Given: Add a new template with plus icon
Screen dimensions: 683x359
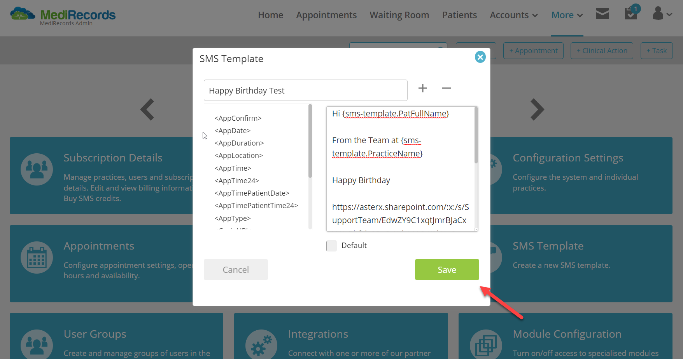Looking at the screenshot, I should click(x=423, y=88).
